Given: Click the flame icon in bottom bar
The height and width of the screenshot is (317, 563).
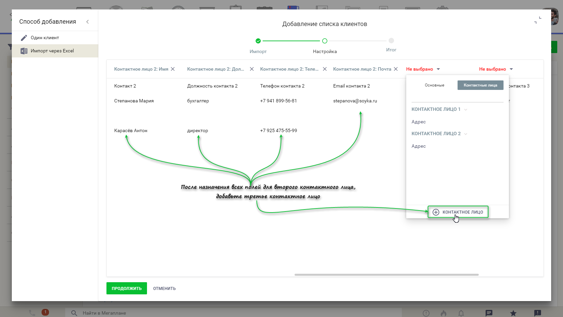Looking at the screenshot, I should pos(443,313).
